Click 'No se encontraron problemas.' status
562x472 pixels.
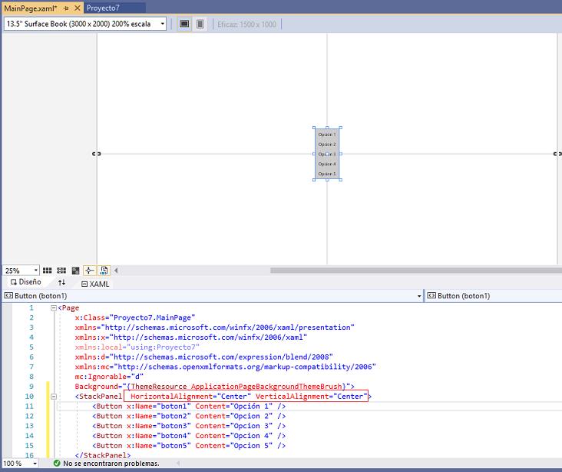pyautogui.click(x=111, y=464)
